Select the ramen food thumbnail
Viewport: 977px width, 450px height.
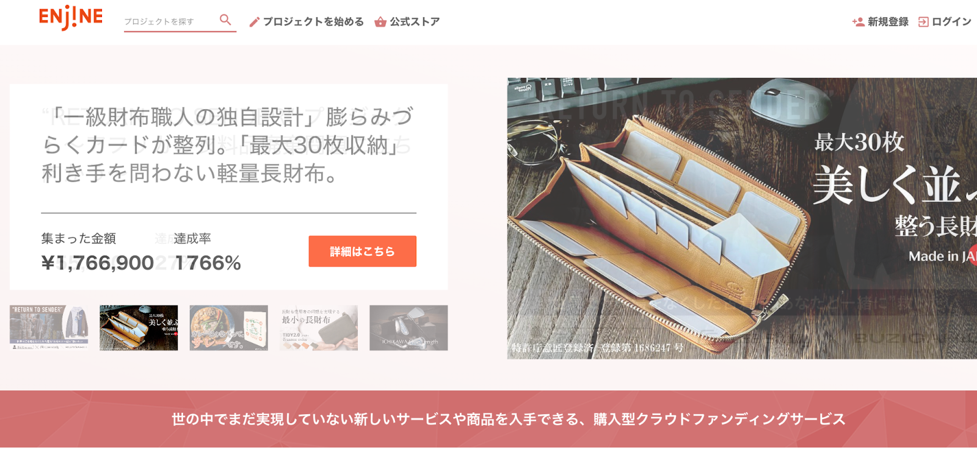pyautogui.click(x=228, y=328)
